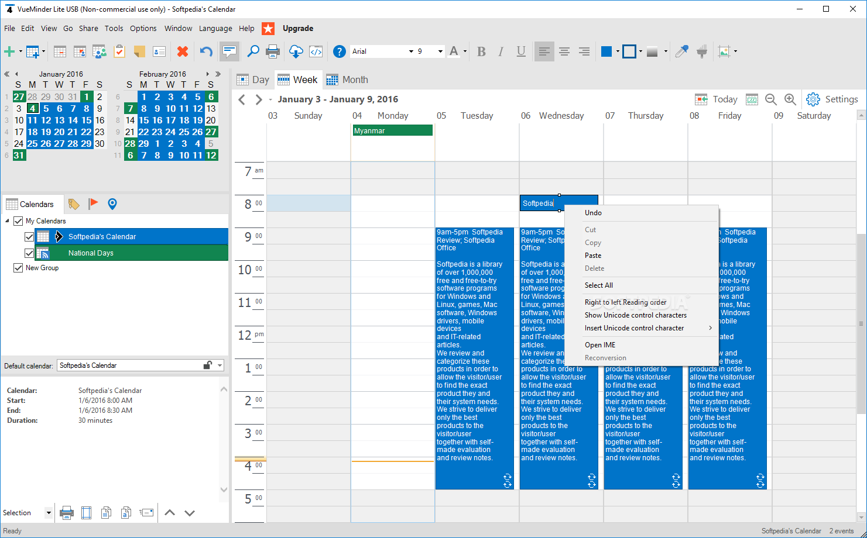Click the border color outline swatch
This screenshot has width=867, height=538.
629,51
